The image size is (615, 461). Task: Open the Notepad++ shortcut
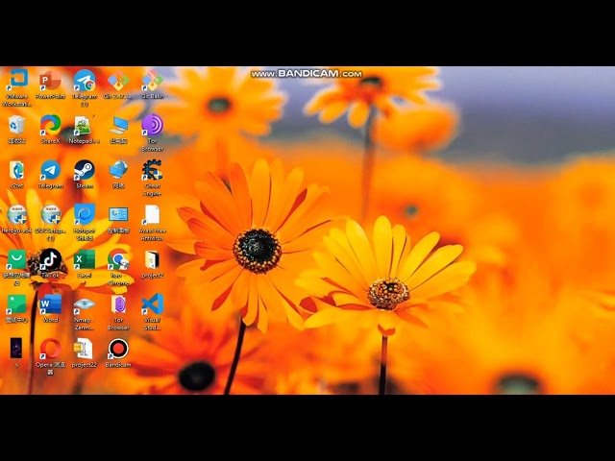(84, 130)
